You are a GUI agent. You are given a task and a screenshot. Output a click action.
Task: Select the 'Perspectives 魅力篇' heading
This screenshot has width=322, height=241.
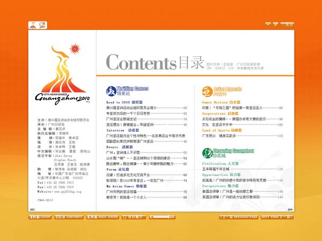(221, 186)
